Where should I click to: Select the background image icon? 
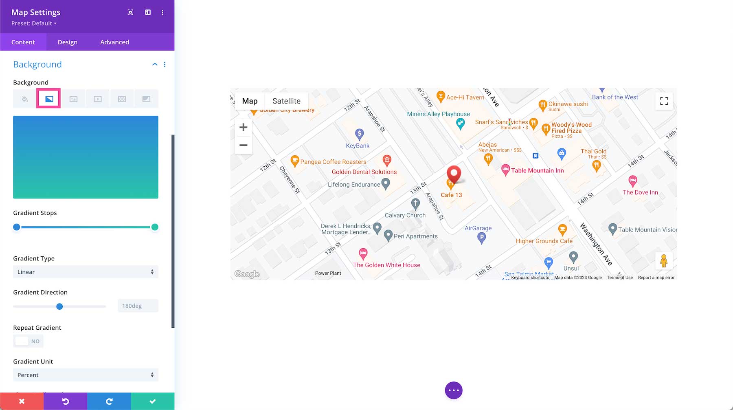click(73, 99)
